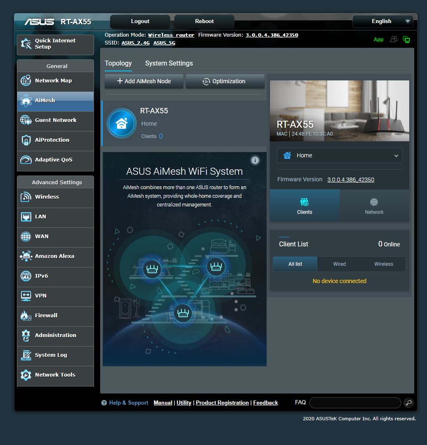427x445 pixels.
Task: Open Network Tools wrench icon
Action: click(x=26, y=375)
